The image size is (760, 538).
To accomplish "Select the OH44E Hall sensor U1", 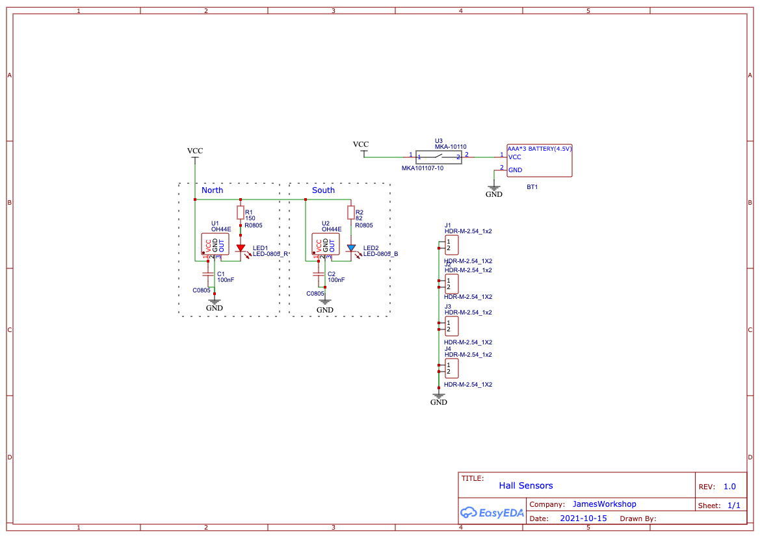I will coord(215,243).
